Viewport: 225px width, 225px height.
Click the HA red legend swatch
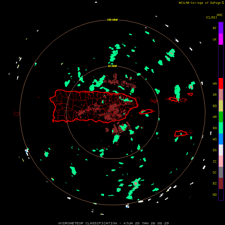click(221, 83)
